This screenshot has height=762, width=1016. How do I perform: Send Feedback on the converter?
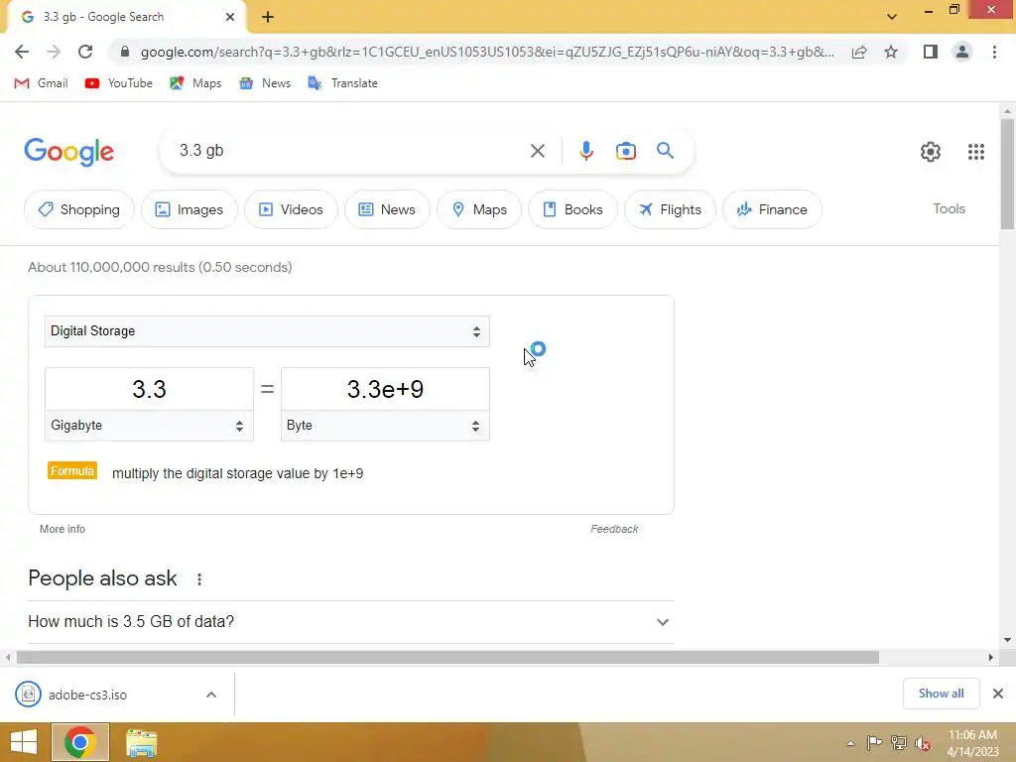[614, 529]
